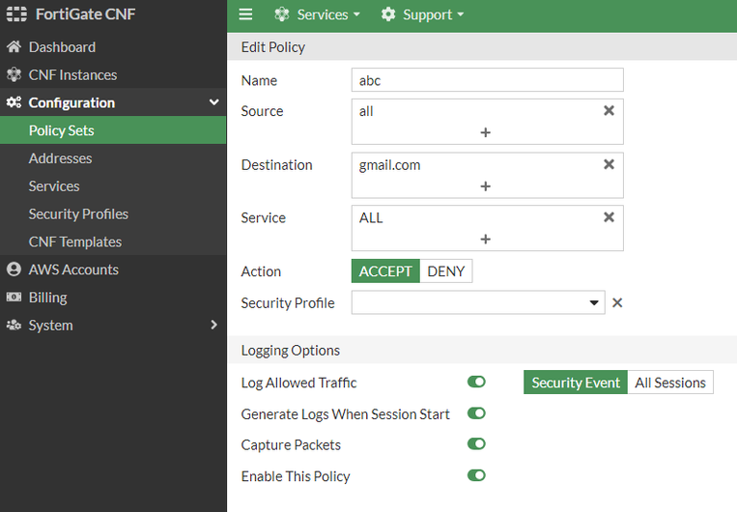Click the policy Name input field
The width and height of the screenshot is (737, 512).
coord(487,80)
